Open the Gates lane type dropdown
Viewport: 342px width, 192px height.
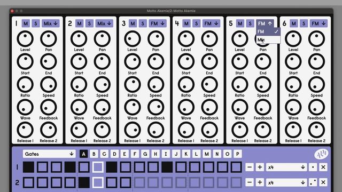[49, 154]
